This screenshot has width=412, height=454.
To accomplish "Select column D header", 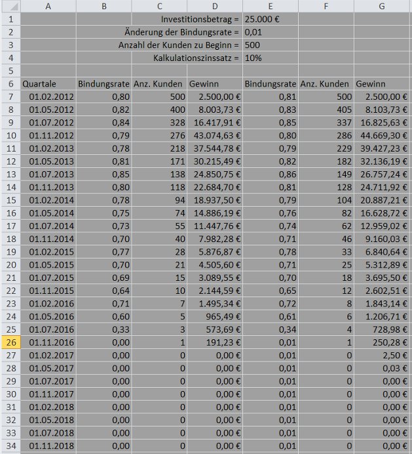I will pos(214,6).
